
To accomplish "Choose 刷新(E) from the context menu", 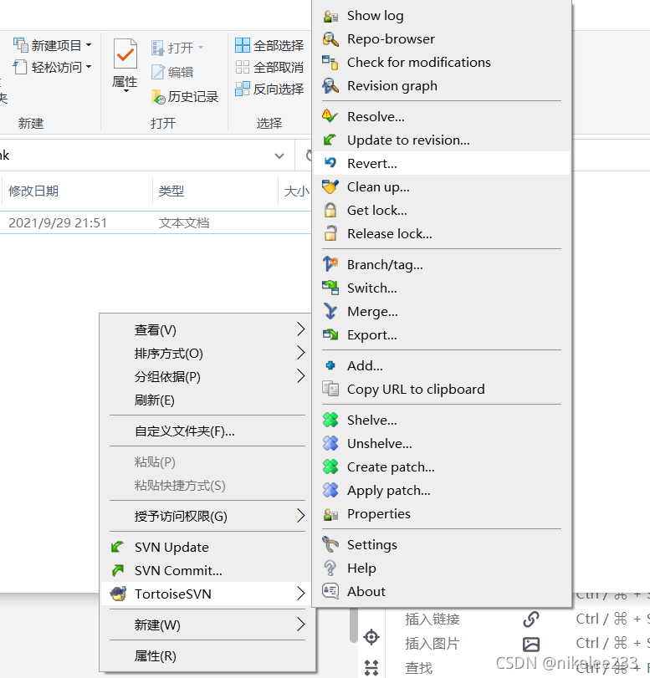I will coord(155,400).
